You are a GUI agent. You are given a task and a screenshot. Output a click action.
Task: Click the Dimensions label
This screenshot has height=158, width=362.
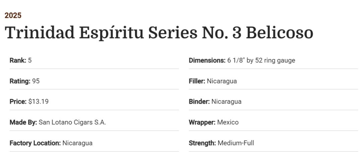click(x=207, y=60)
